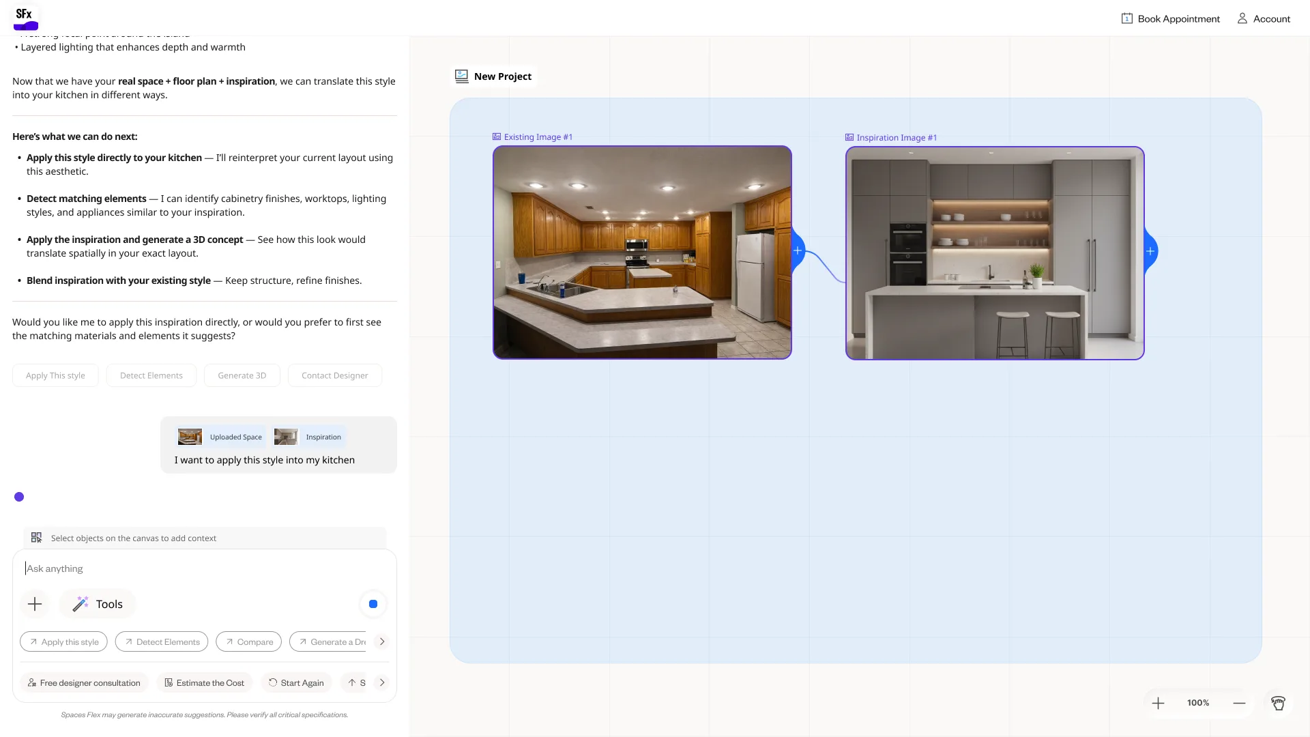Image resolution: width=1310 pixels, height=737 pixels.
Task: Zoom in with the canvas plus button
Action: 1159,703
